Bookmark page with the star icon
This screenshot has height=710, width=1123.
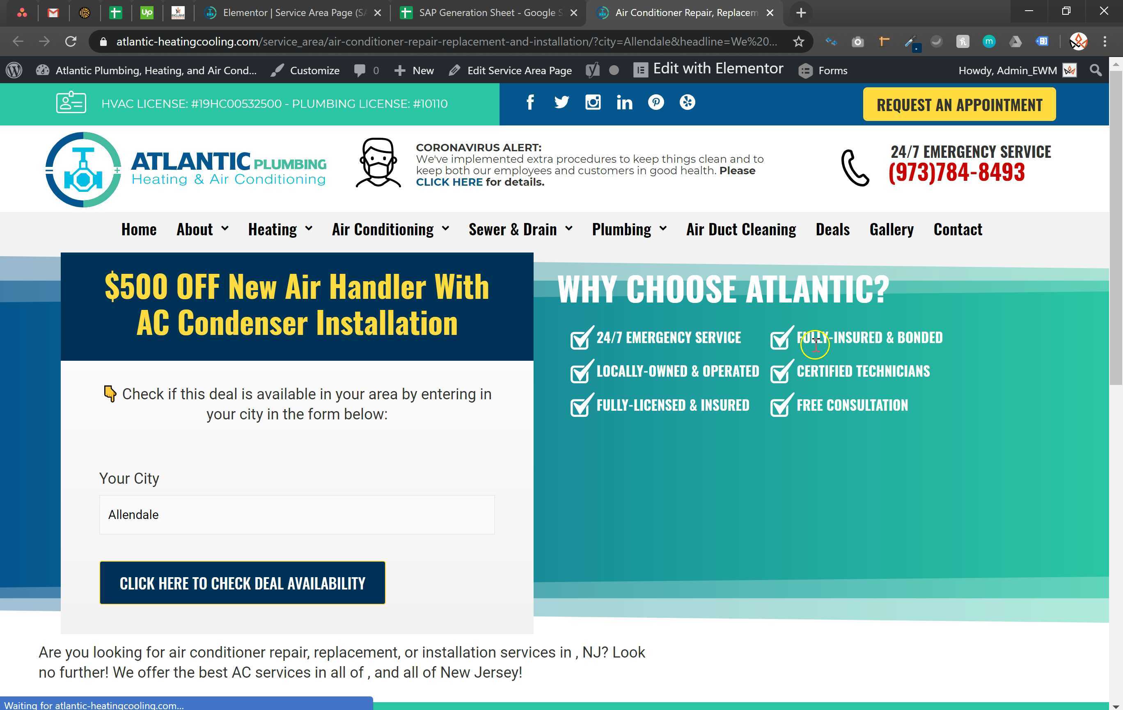[x=798, y=41]
